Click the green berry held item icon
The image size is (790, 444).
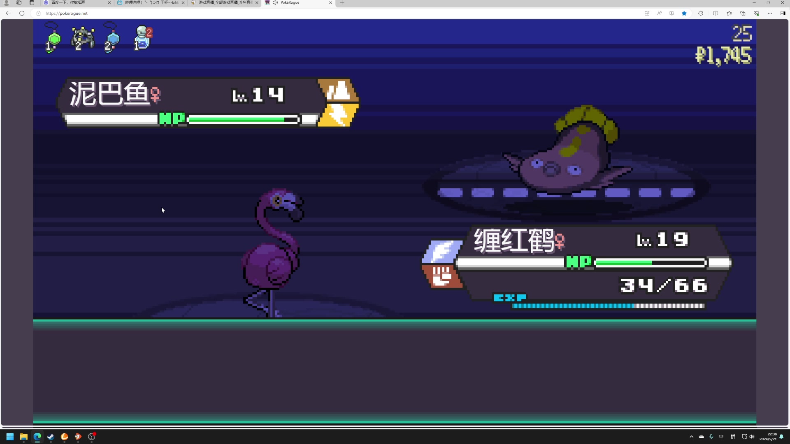[x=53, y=38]
